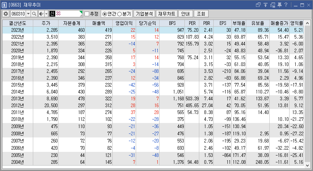Click the EPS column header
This screenshot has width=313, height=171.
point(223,23)
